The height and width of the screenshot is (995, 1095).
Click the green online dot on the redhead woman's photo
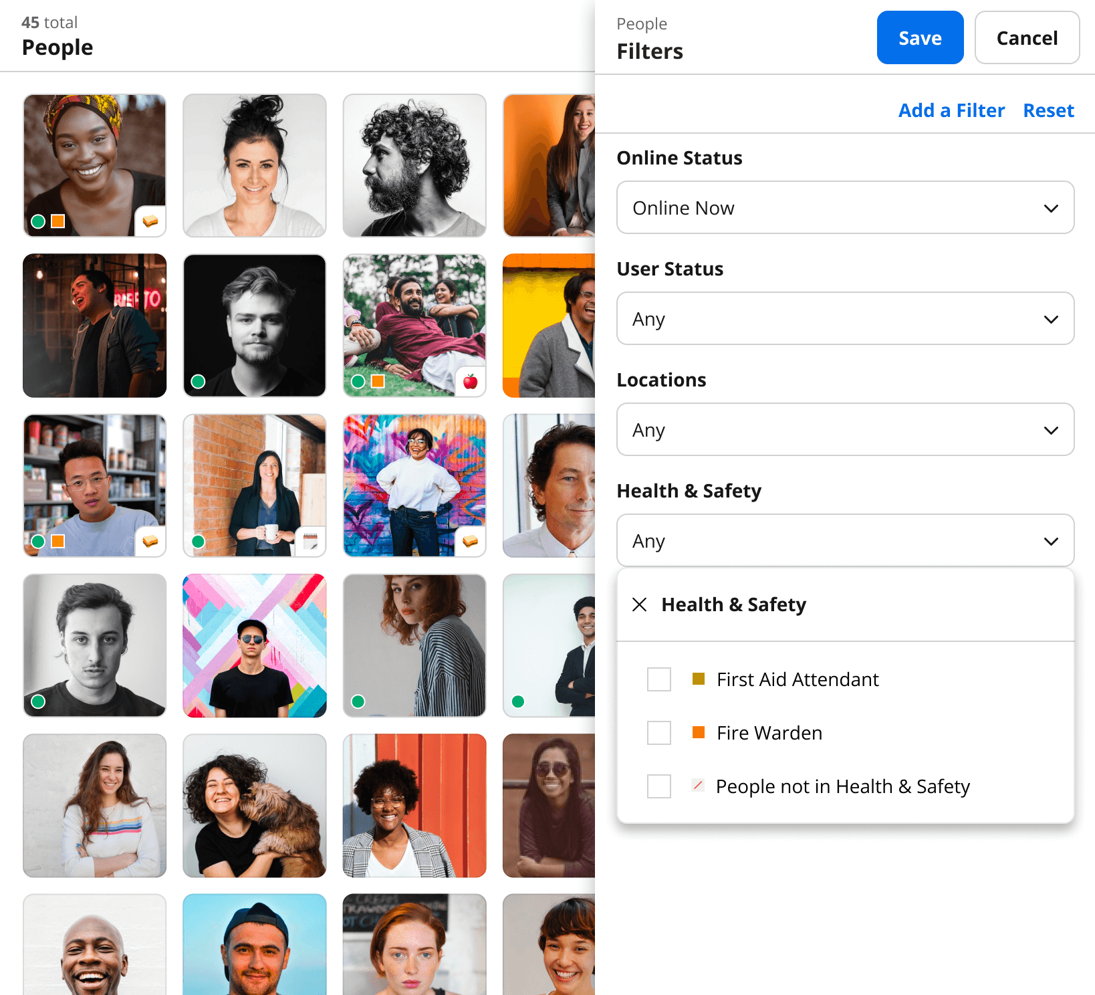pyautogui.click(x=358, y=701)
